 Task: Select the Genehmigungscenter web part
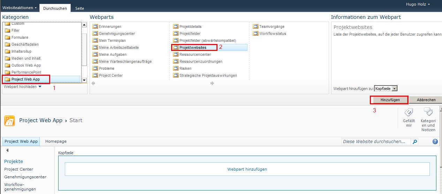click(x=114, y=33)
